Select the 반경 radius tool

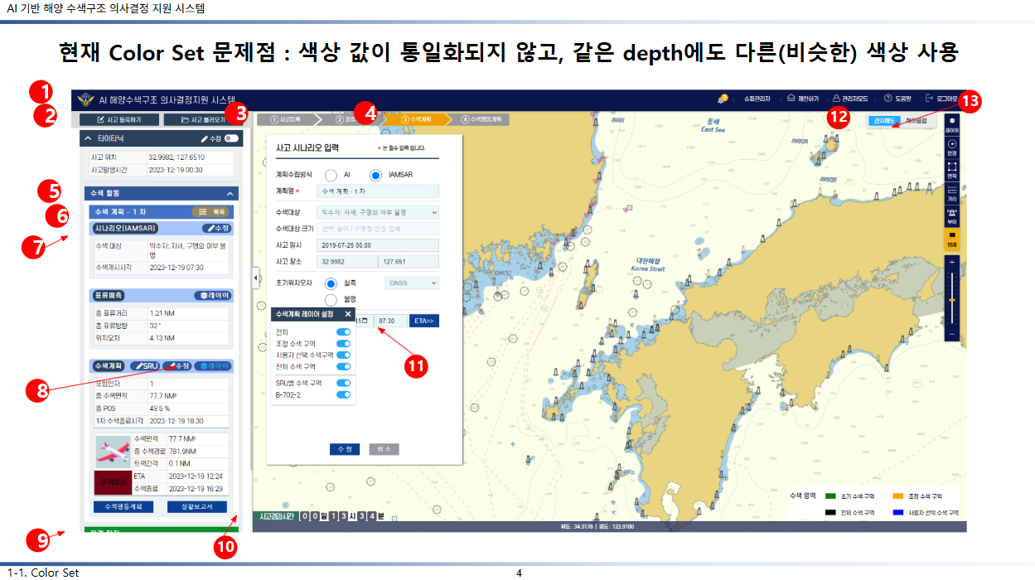(x=952, y=147)
